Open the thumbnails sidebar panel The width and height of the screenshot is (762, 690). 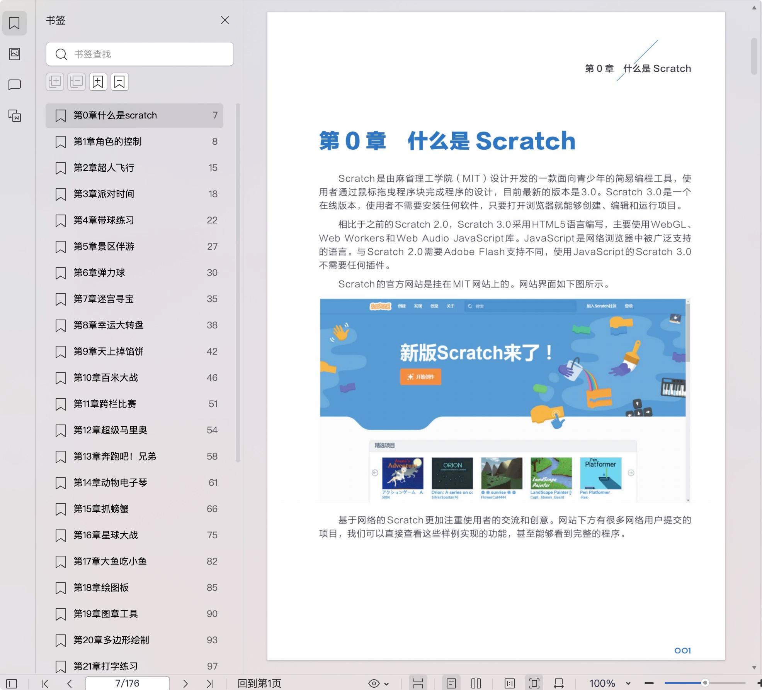(15, 54)
